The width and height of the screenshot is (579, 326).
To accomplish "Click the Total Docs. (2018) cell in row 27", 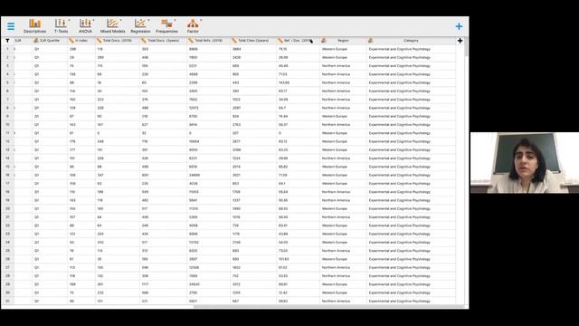I will pyautogui.click(x=118, y=267).
